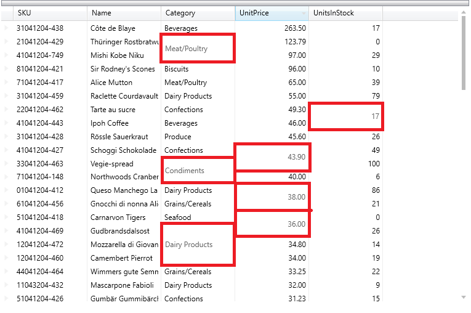
Task: Click the scrollbar down arrow
Action: [x=463, y=297]
